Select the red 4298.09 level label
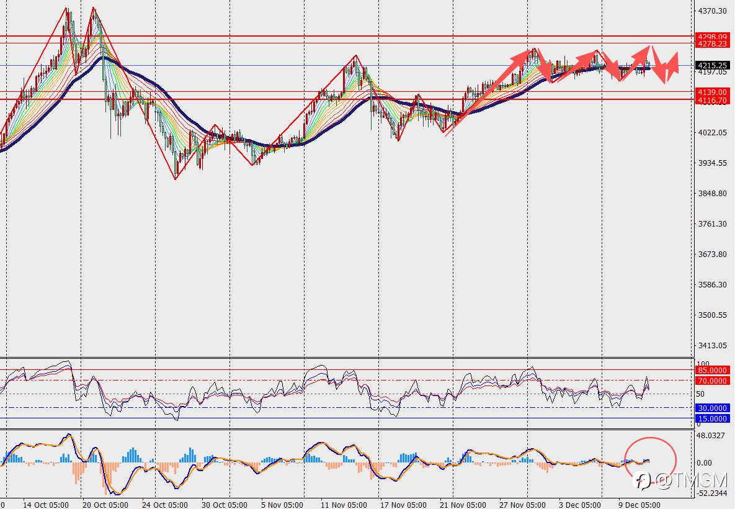The height and width of the screenshot is (509, 735). (713, 37)
